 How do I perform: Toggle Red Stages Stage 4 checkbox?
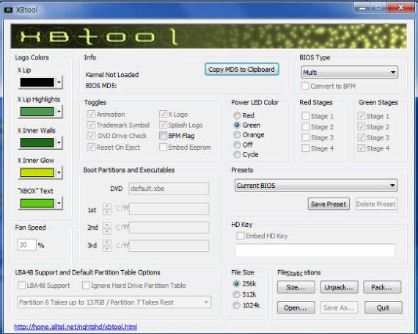(x=306, y=148)
